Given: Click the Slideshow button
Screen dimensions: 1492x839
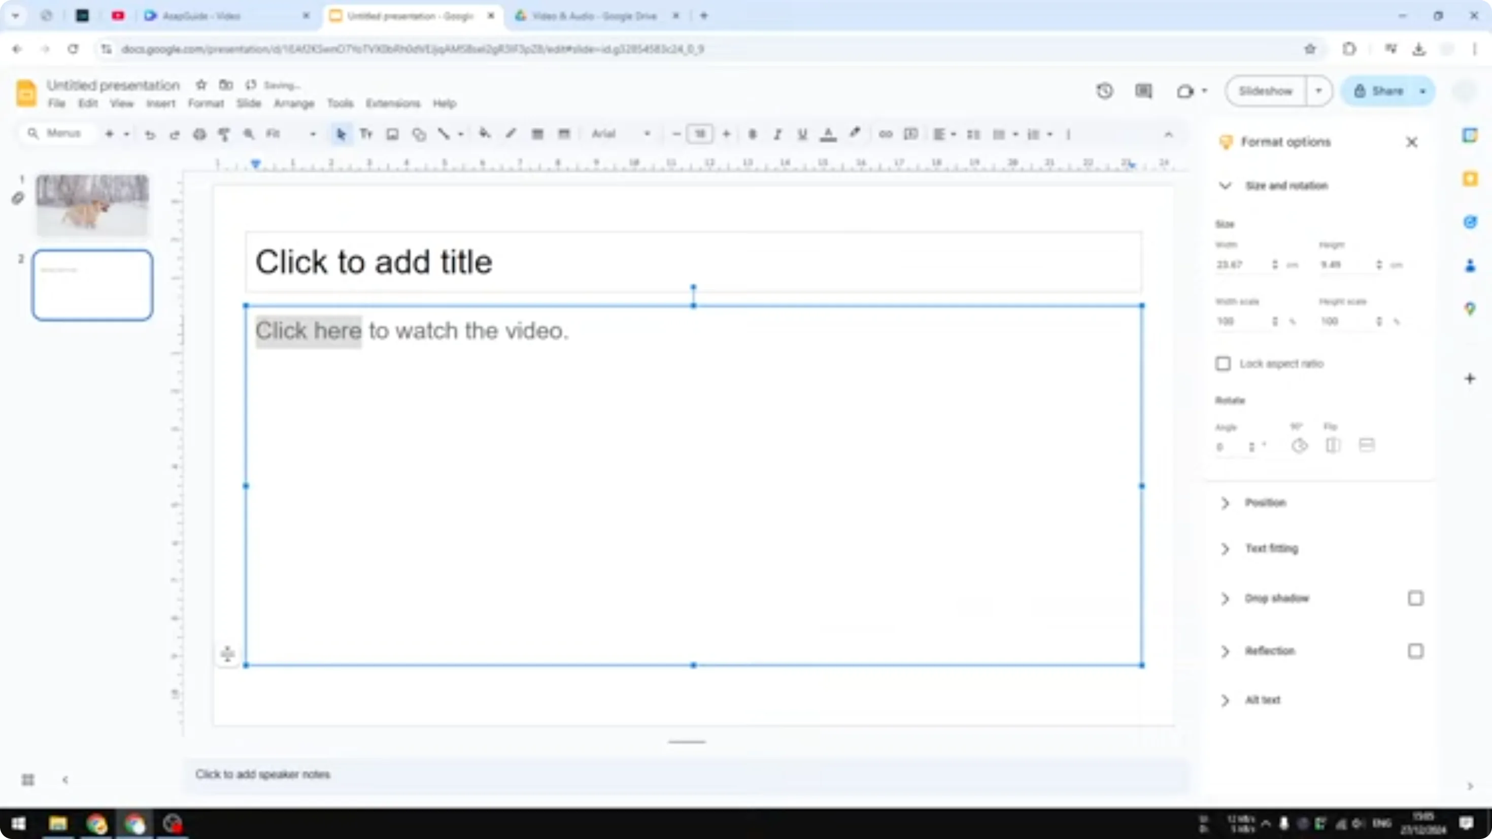Looking at the screenshot, I should pyautogui.click(x=1266, y=91).
